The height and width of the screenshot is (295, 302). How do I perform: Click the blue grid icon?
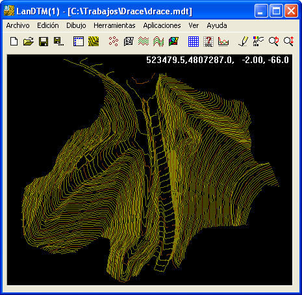point(194,42)
